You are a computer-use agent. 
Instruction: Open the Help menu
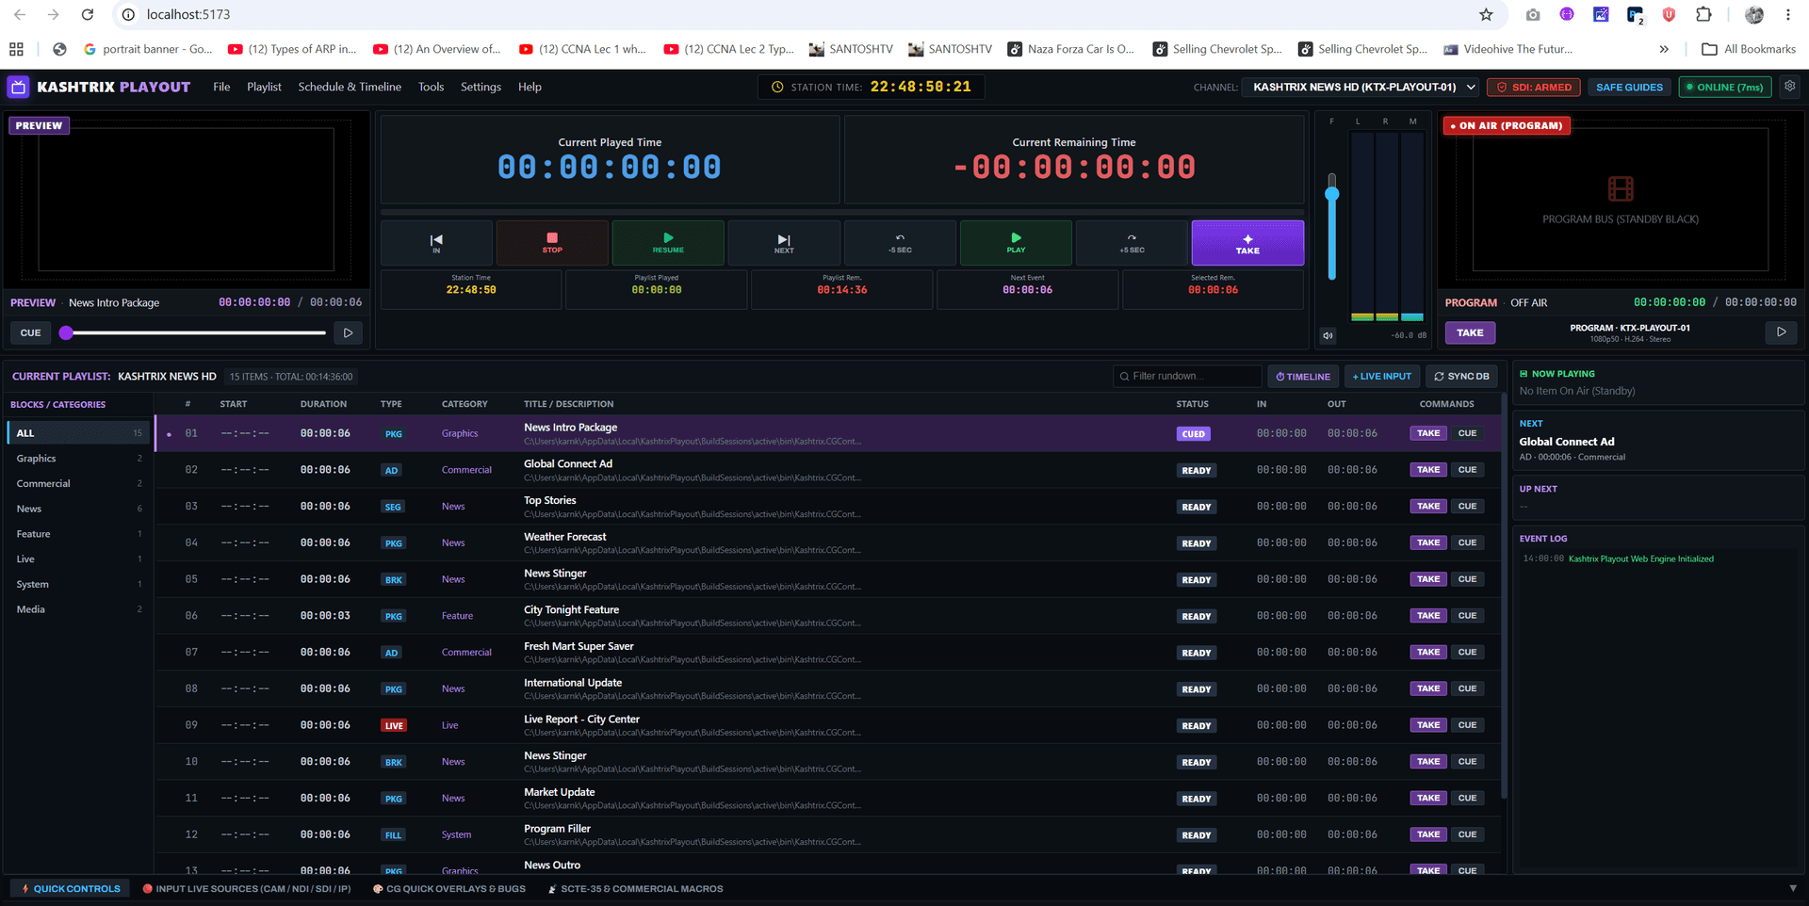coord(530,87)
